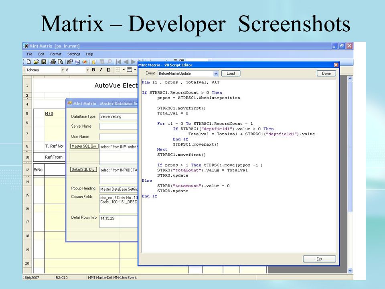Click the SrNo. cell in row 12

(38, 169)
